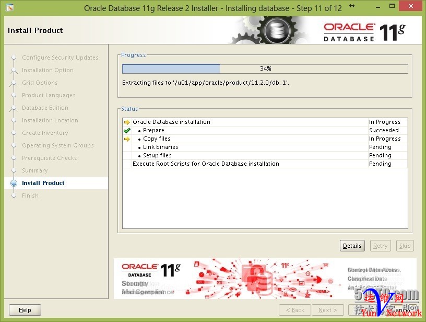The image size is (426, 322).
Task: Click the resize arrows icon in title bar
Action: coord(352,6)
